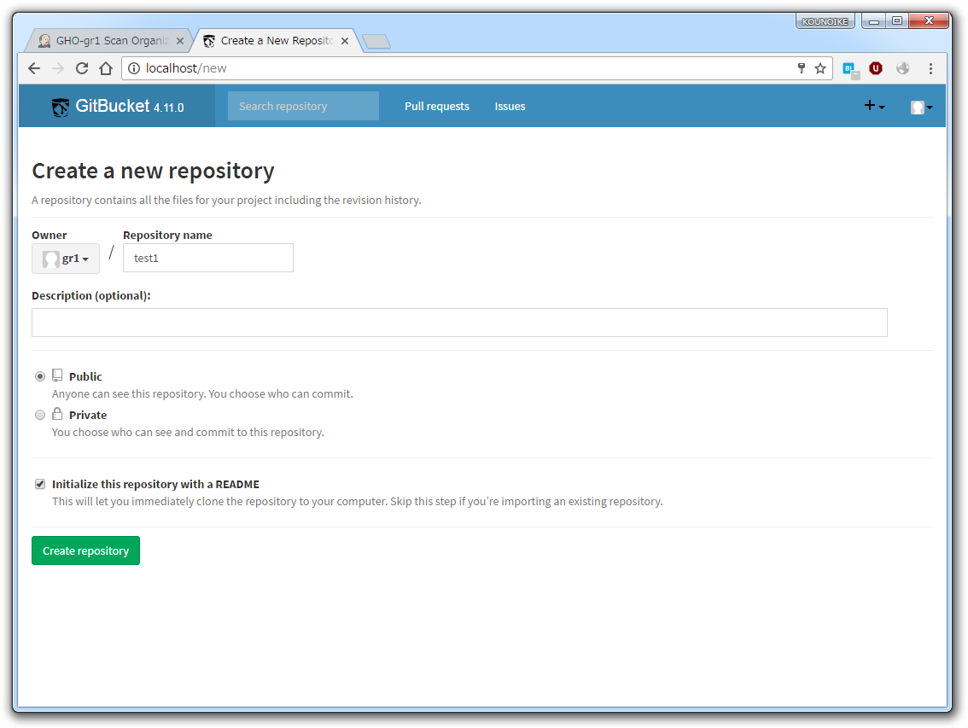The width and height of the screenshot is (968, 728).
Task: Select the Public repository option
Action: pos(40,376)
